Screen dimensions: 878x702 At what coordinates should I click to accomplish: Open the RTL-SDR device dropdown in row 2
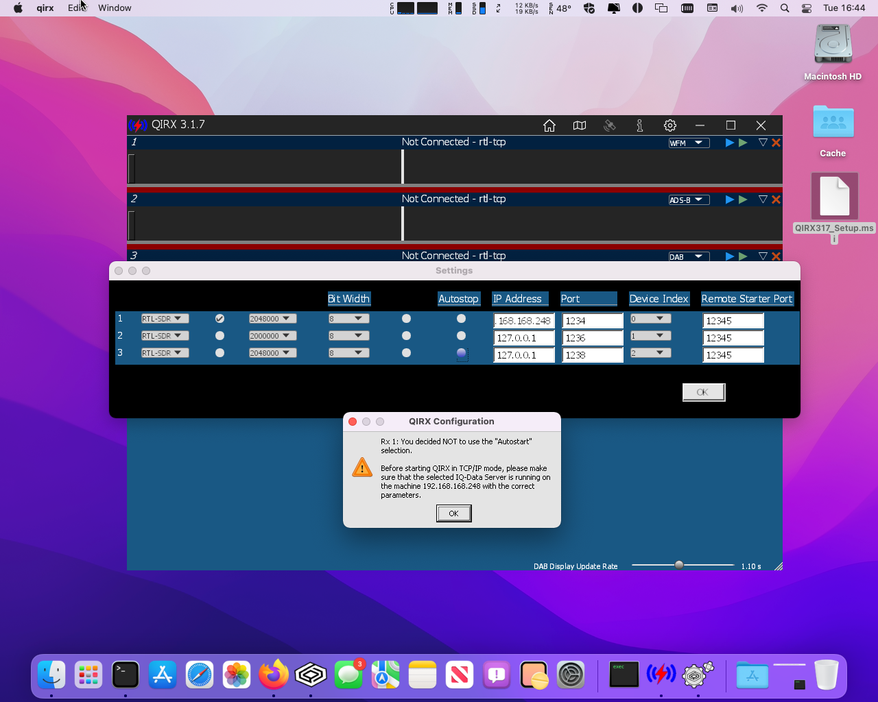point(165,336)
